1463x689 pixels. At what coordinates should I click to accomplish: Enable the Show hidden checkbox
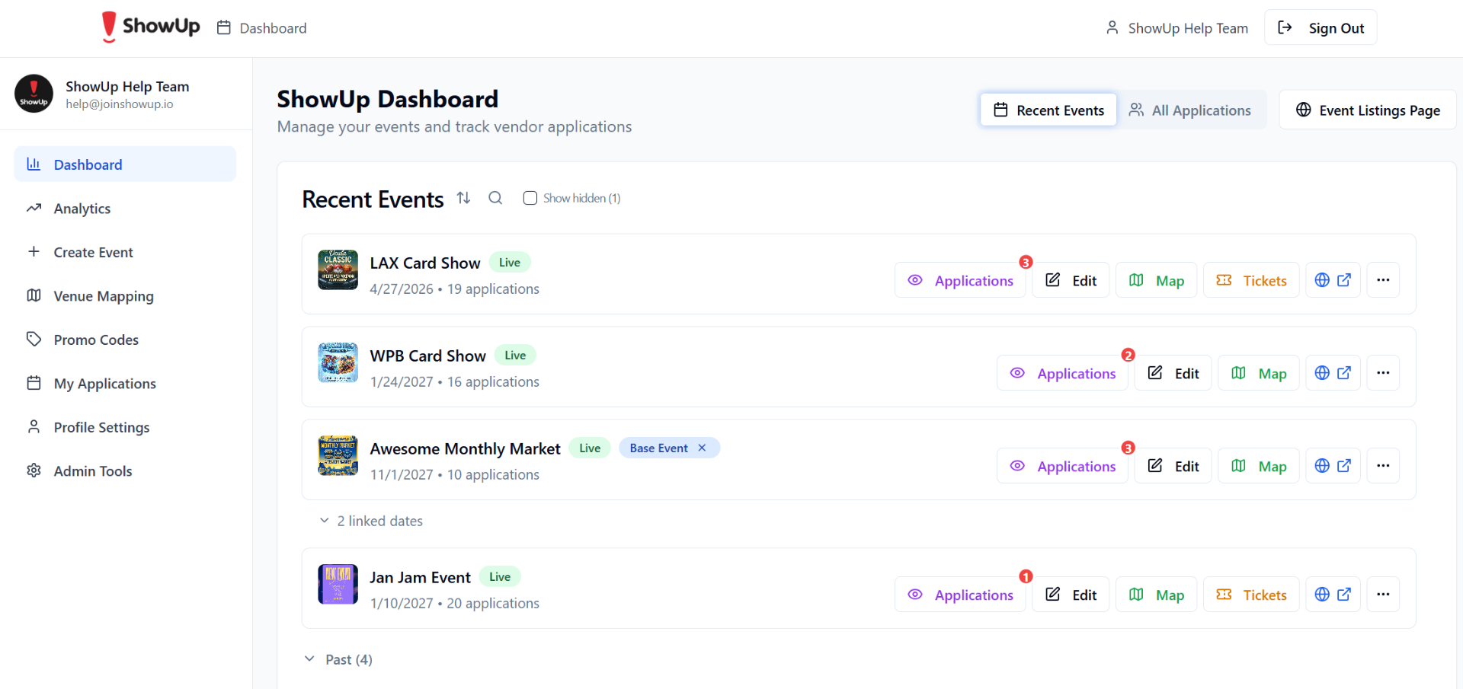pos(530,198)
